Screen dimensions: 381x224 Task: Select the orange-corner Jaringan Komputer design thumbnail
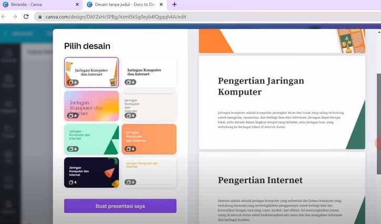[92, 73]
